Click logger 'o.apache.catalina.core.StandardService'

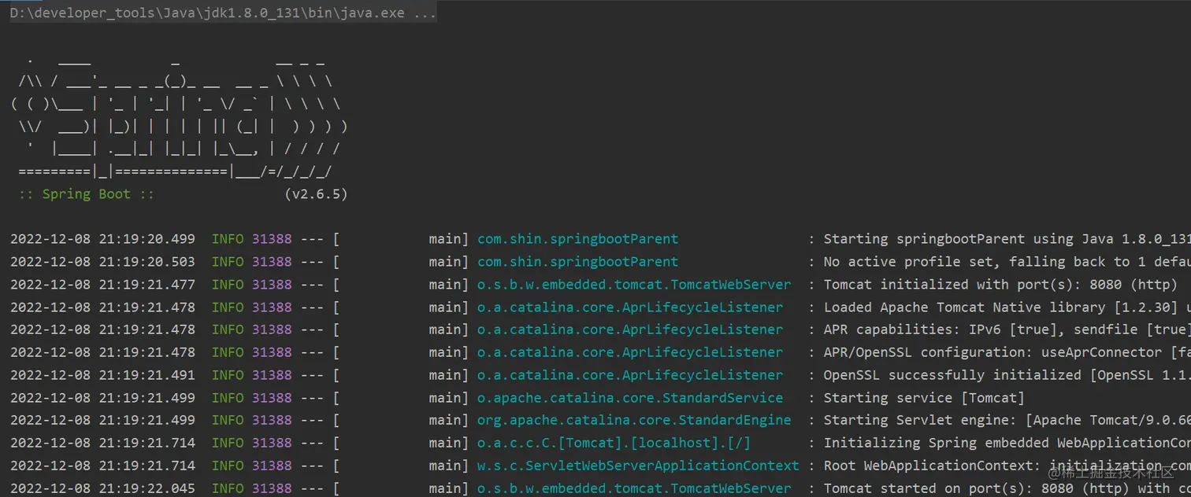(630, 398)
